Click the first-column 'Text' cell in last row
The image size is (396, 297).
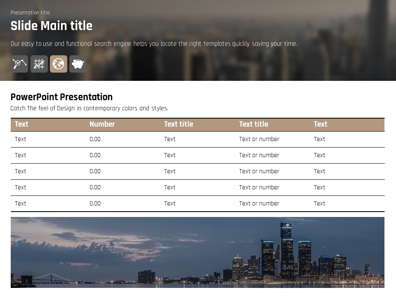tap(20, 203)
